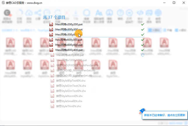Click the SHX icon of 赫思StyleDimTextEN.shx
The width and height of the screenshot is (188, 126).
[52, 91]
